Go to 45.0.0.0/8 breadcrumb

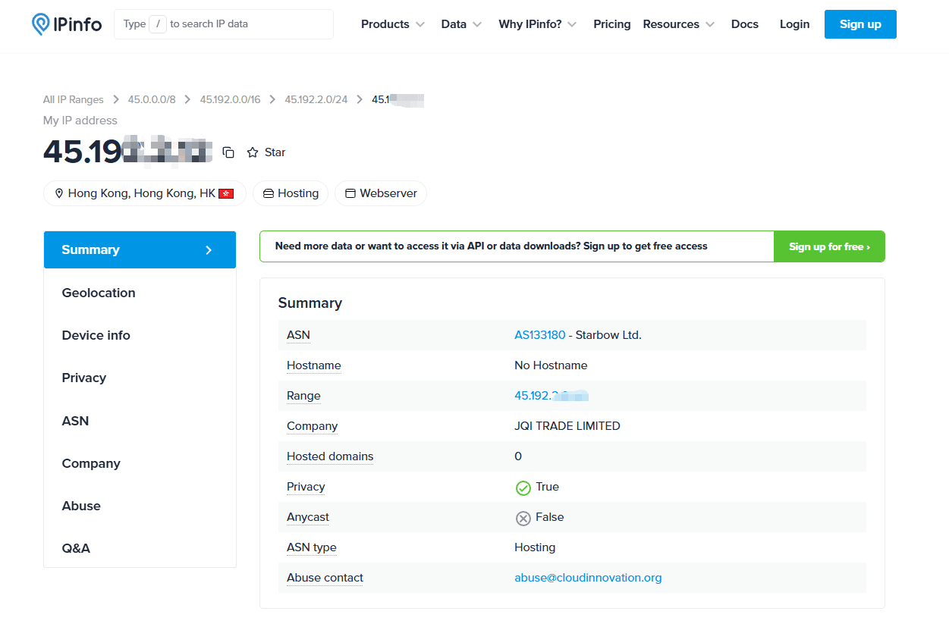(152, 99)
